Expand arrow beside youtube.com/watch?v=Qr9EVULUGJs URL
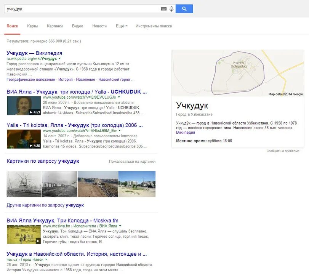This screenshot has width=309, height=277. (x=119, y=97)
